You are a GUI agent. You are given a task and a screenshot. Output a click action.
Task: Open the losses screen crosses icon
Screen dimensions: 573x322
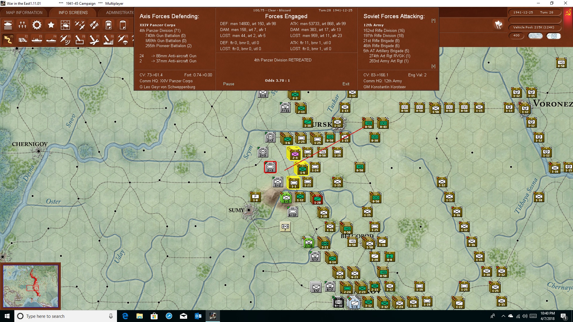pos(22,25)
